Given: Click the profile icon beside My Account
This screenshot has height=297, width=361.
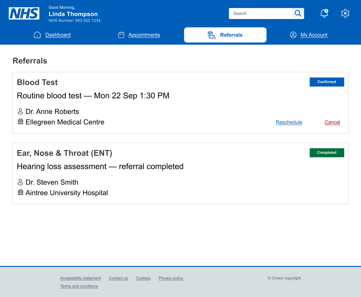Looking at the screenshot, I should (293, 35).
